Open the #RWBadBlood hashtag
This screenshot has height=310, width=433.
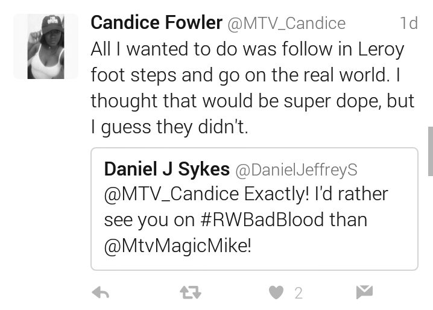[262, 220]
